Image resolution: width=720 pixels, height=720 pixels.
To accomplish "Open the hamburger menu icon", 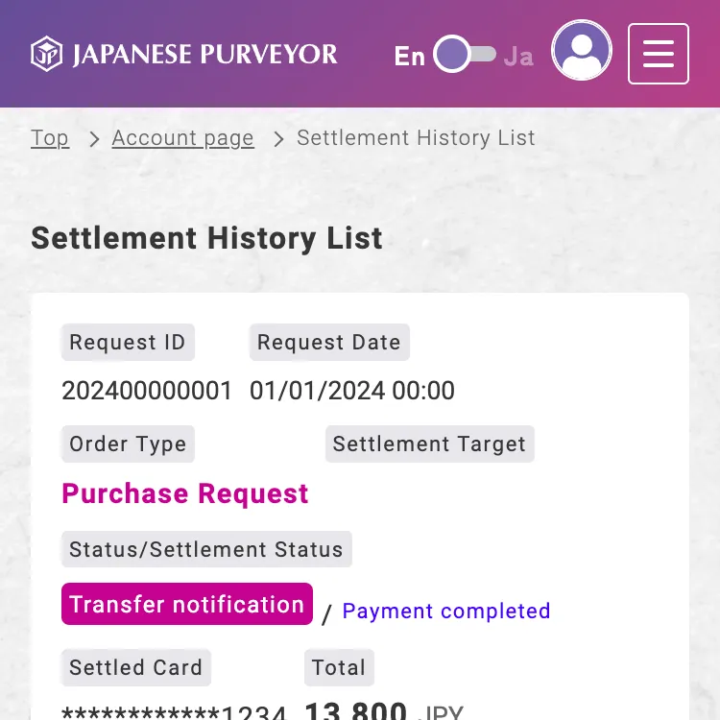I will pos(659,54).
